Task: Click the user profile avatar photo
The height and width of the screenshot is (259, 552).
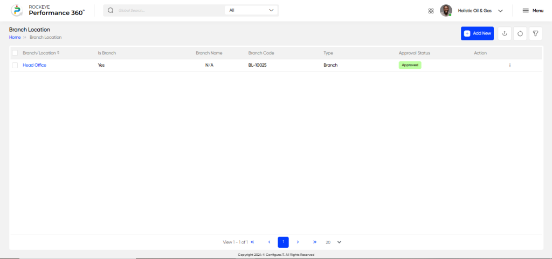Action: [446, 11]
